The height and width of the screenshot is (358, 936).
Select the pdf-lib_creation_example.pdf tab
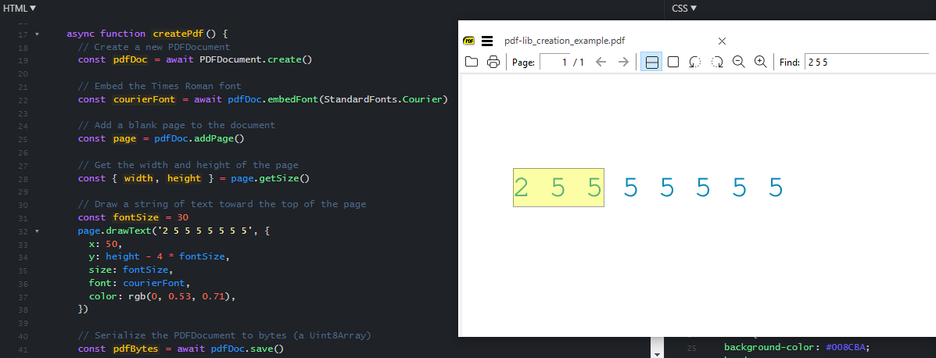click(x=565, y=41)
